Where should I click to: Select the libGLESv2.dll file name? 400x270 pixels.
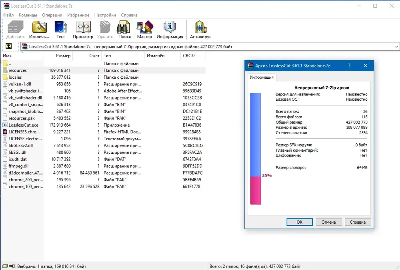coord(21,146)
